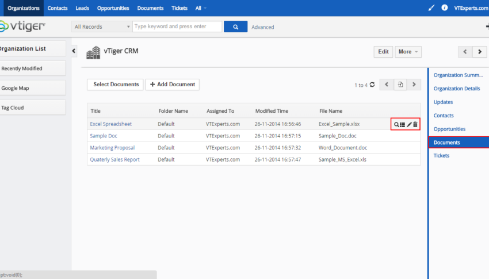Click file name Excel_Sample.xlsx

(x=339, y=124)
